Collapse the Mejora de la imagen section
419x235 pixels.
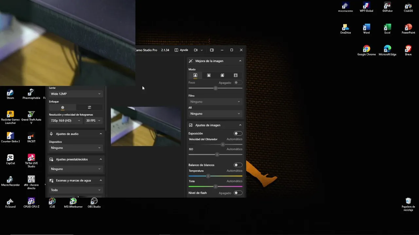pyautogui.click(x=240, y=61)
